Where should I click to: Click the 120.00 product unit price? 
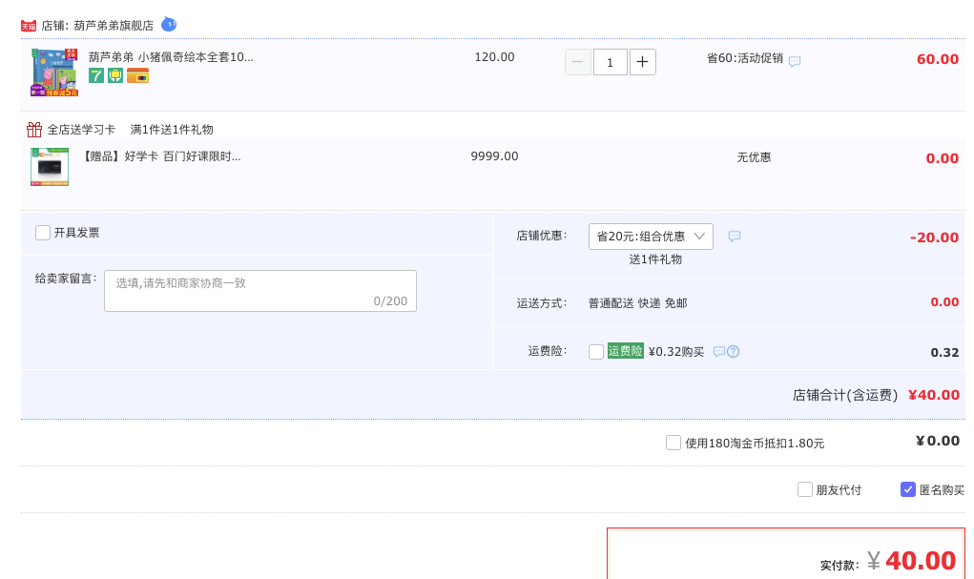pyautogui.click(x=494, y=57)
